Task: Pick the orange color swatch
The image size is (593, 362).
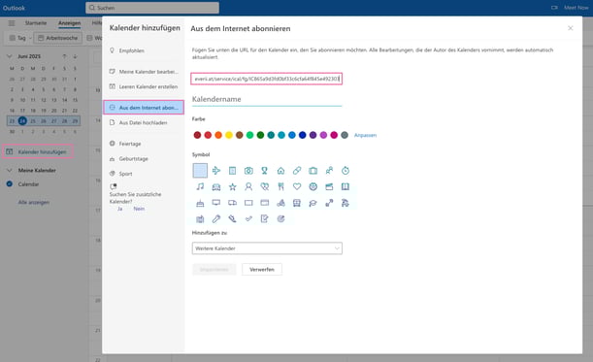Action: tap(218, 135)
